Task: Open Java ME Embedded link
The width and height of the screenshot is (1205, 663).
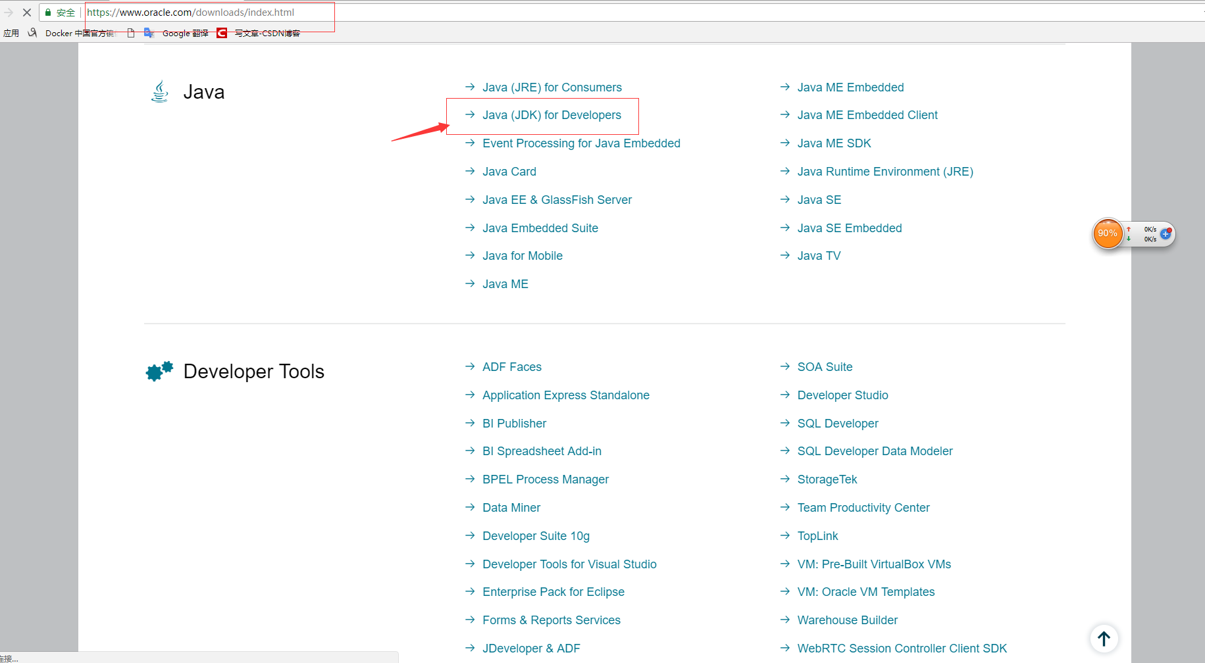Action: [850, 87]
